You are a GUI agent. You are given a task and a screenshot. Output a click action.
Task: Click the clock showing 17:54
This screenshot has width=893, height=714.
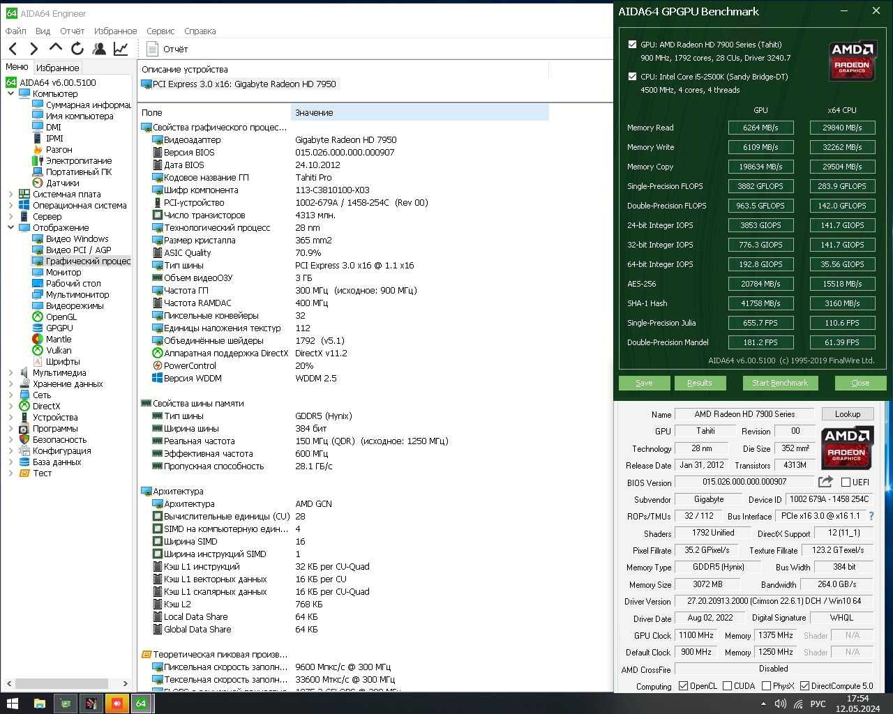pyautogui.click(x=857, y=698)
